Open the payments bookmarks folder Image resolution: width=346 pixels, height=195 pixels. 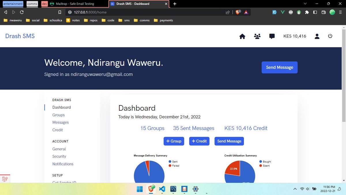[163, 20]
